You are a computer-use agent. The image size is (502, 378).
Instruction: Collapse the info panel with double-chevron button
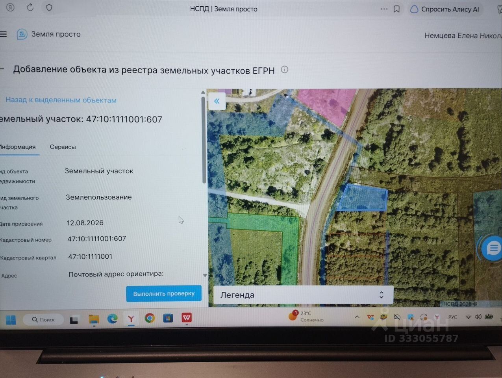(217, 101)
